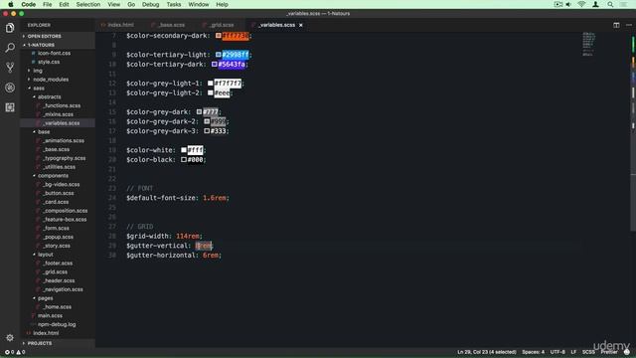Image resolution: width=636 pixels, height=358 pixels.
Task: Open main.scss file
Action: (50, 316)
